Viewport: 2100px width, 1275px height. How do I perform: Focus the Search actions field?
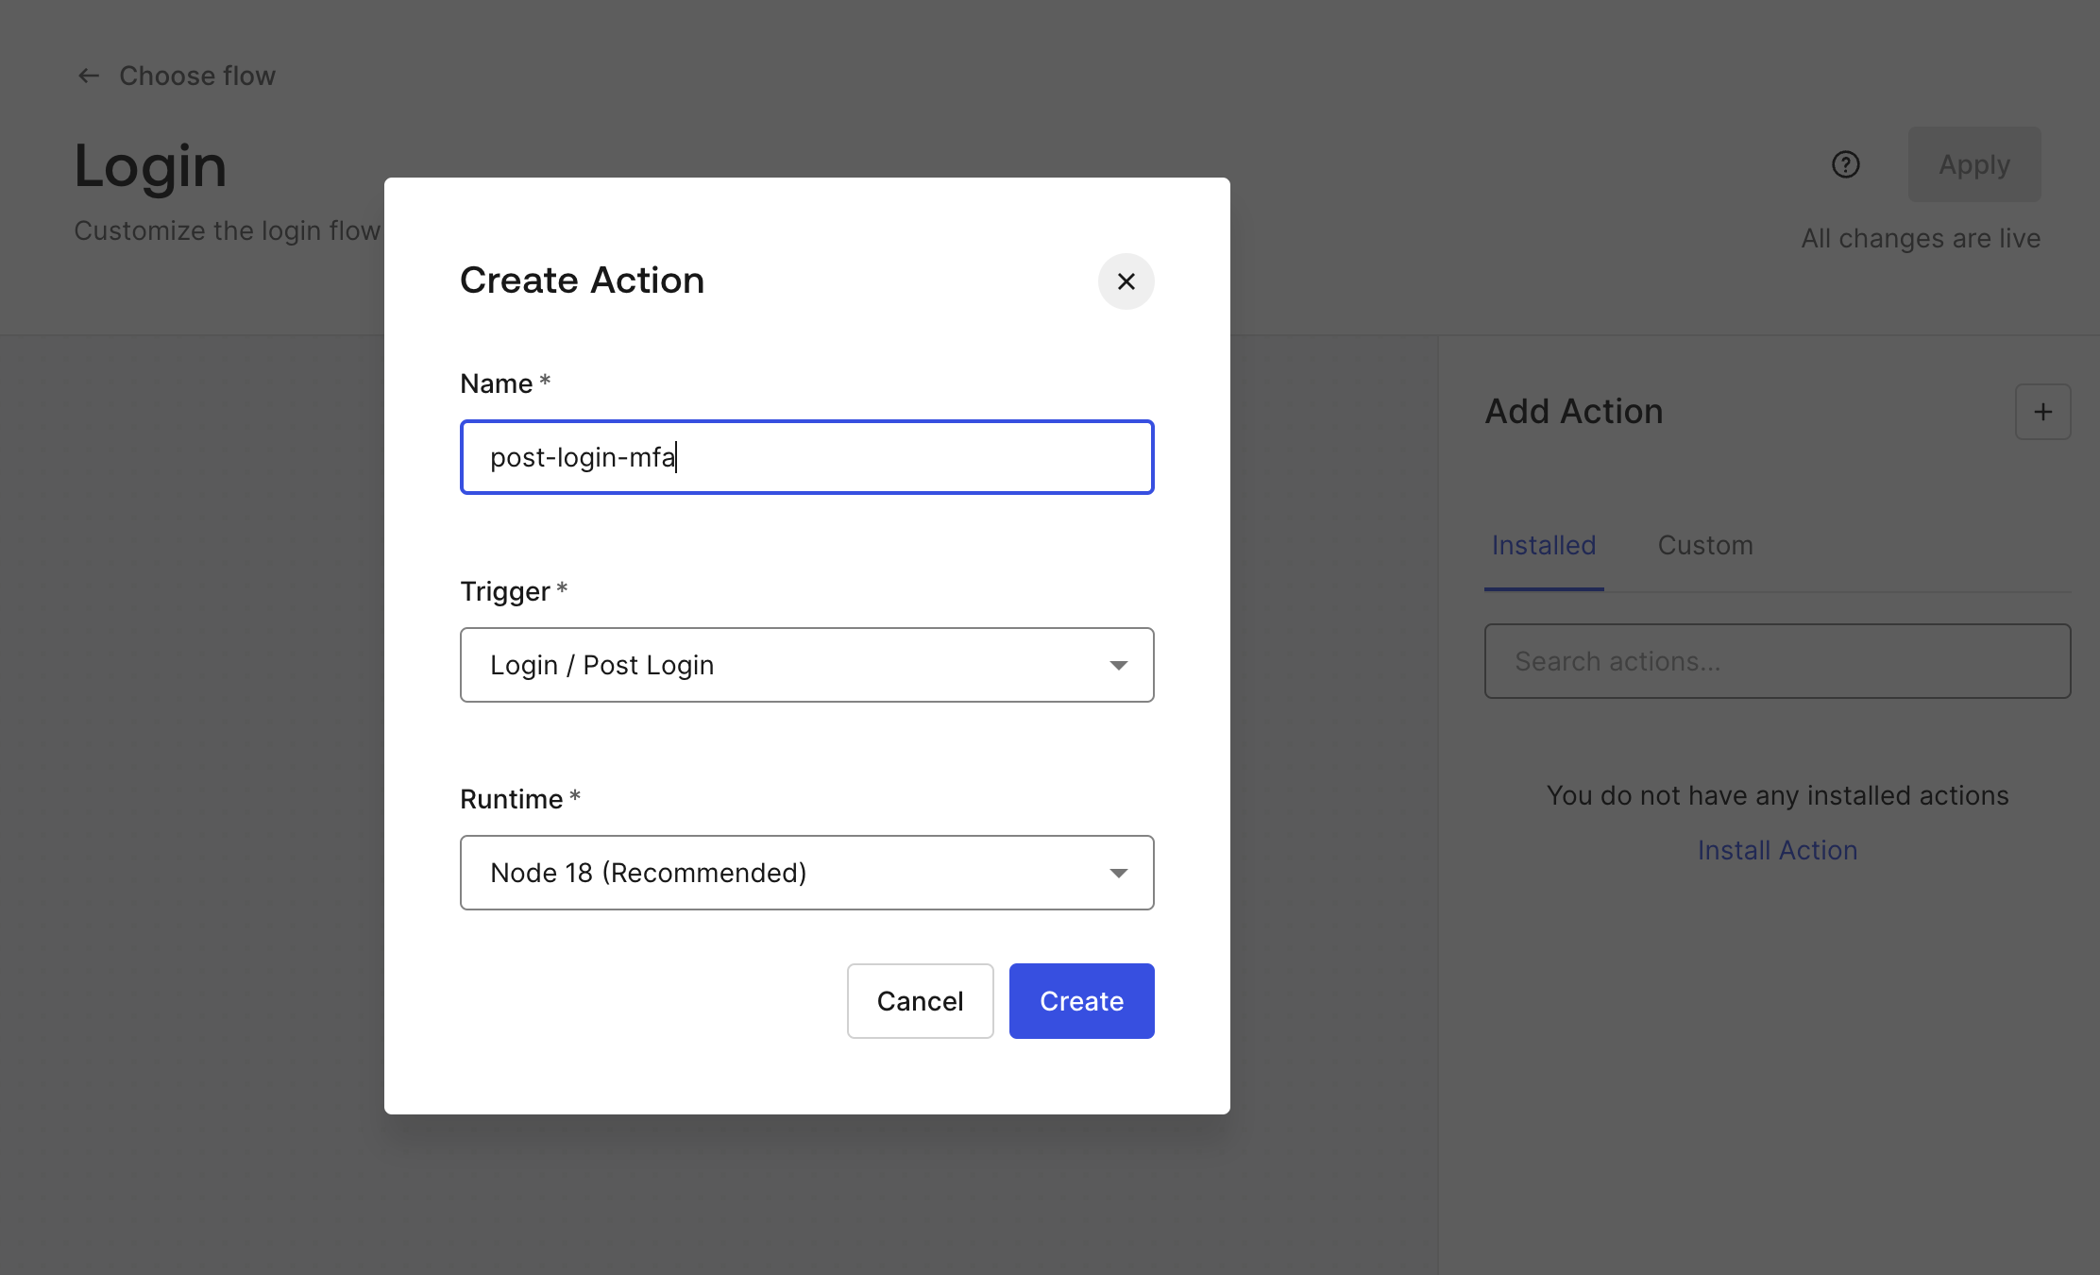[1777, 661]
